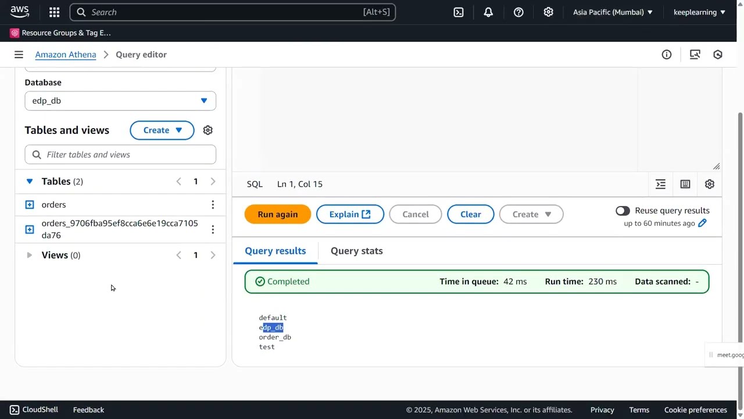Open Resource Groups & Tag Editor shortcut
This screenshot has width=744, height=419.
click(60, 33)
